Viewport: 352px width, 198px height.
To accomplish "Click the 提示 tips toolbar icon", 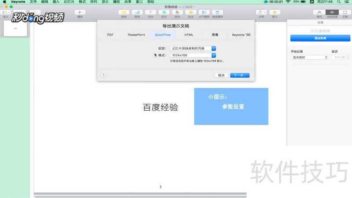I will [x=275, y=12].
